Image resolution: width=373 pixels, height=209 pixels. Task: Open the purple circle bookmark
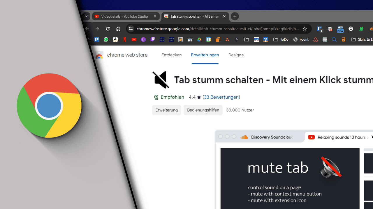pos(143,39)
